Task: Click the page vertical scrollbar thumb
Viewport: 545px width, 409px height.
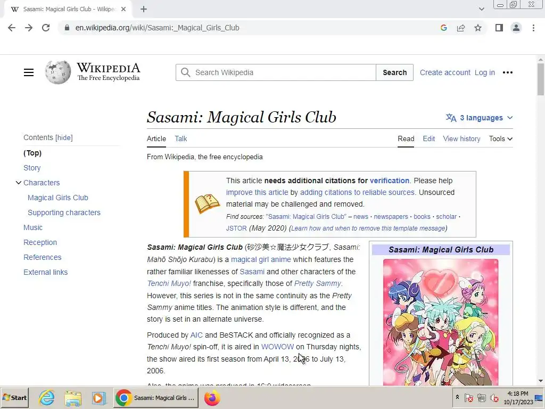Action: tap(541, 79)
